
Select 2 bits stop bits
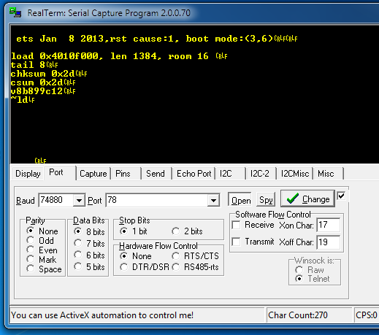click(187, 231)
